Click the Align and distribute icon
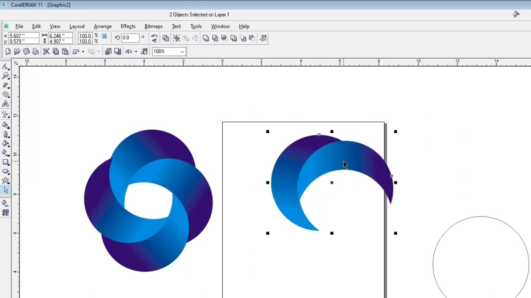Image resolution: width=531 pixels, height=298 pixels. pyautogui.click(x=263, y=38)
